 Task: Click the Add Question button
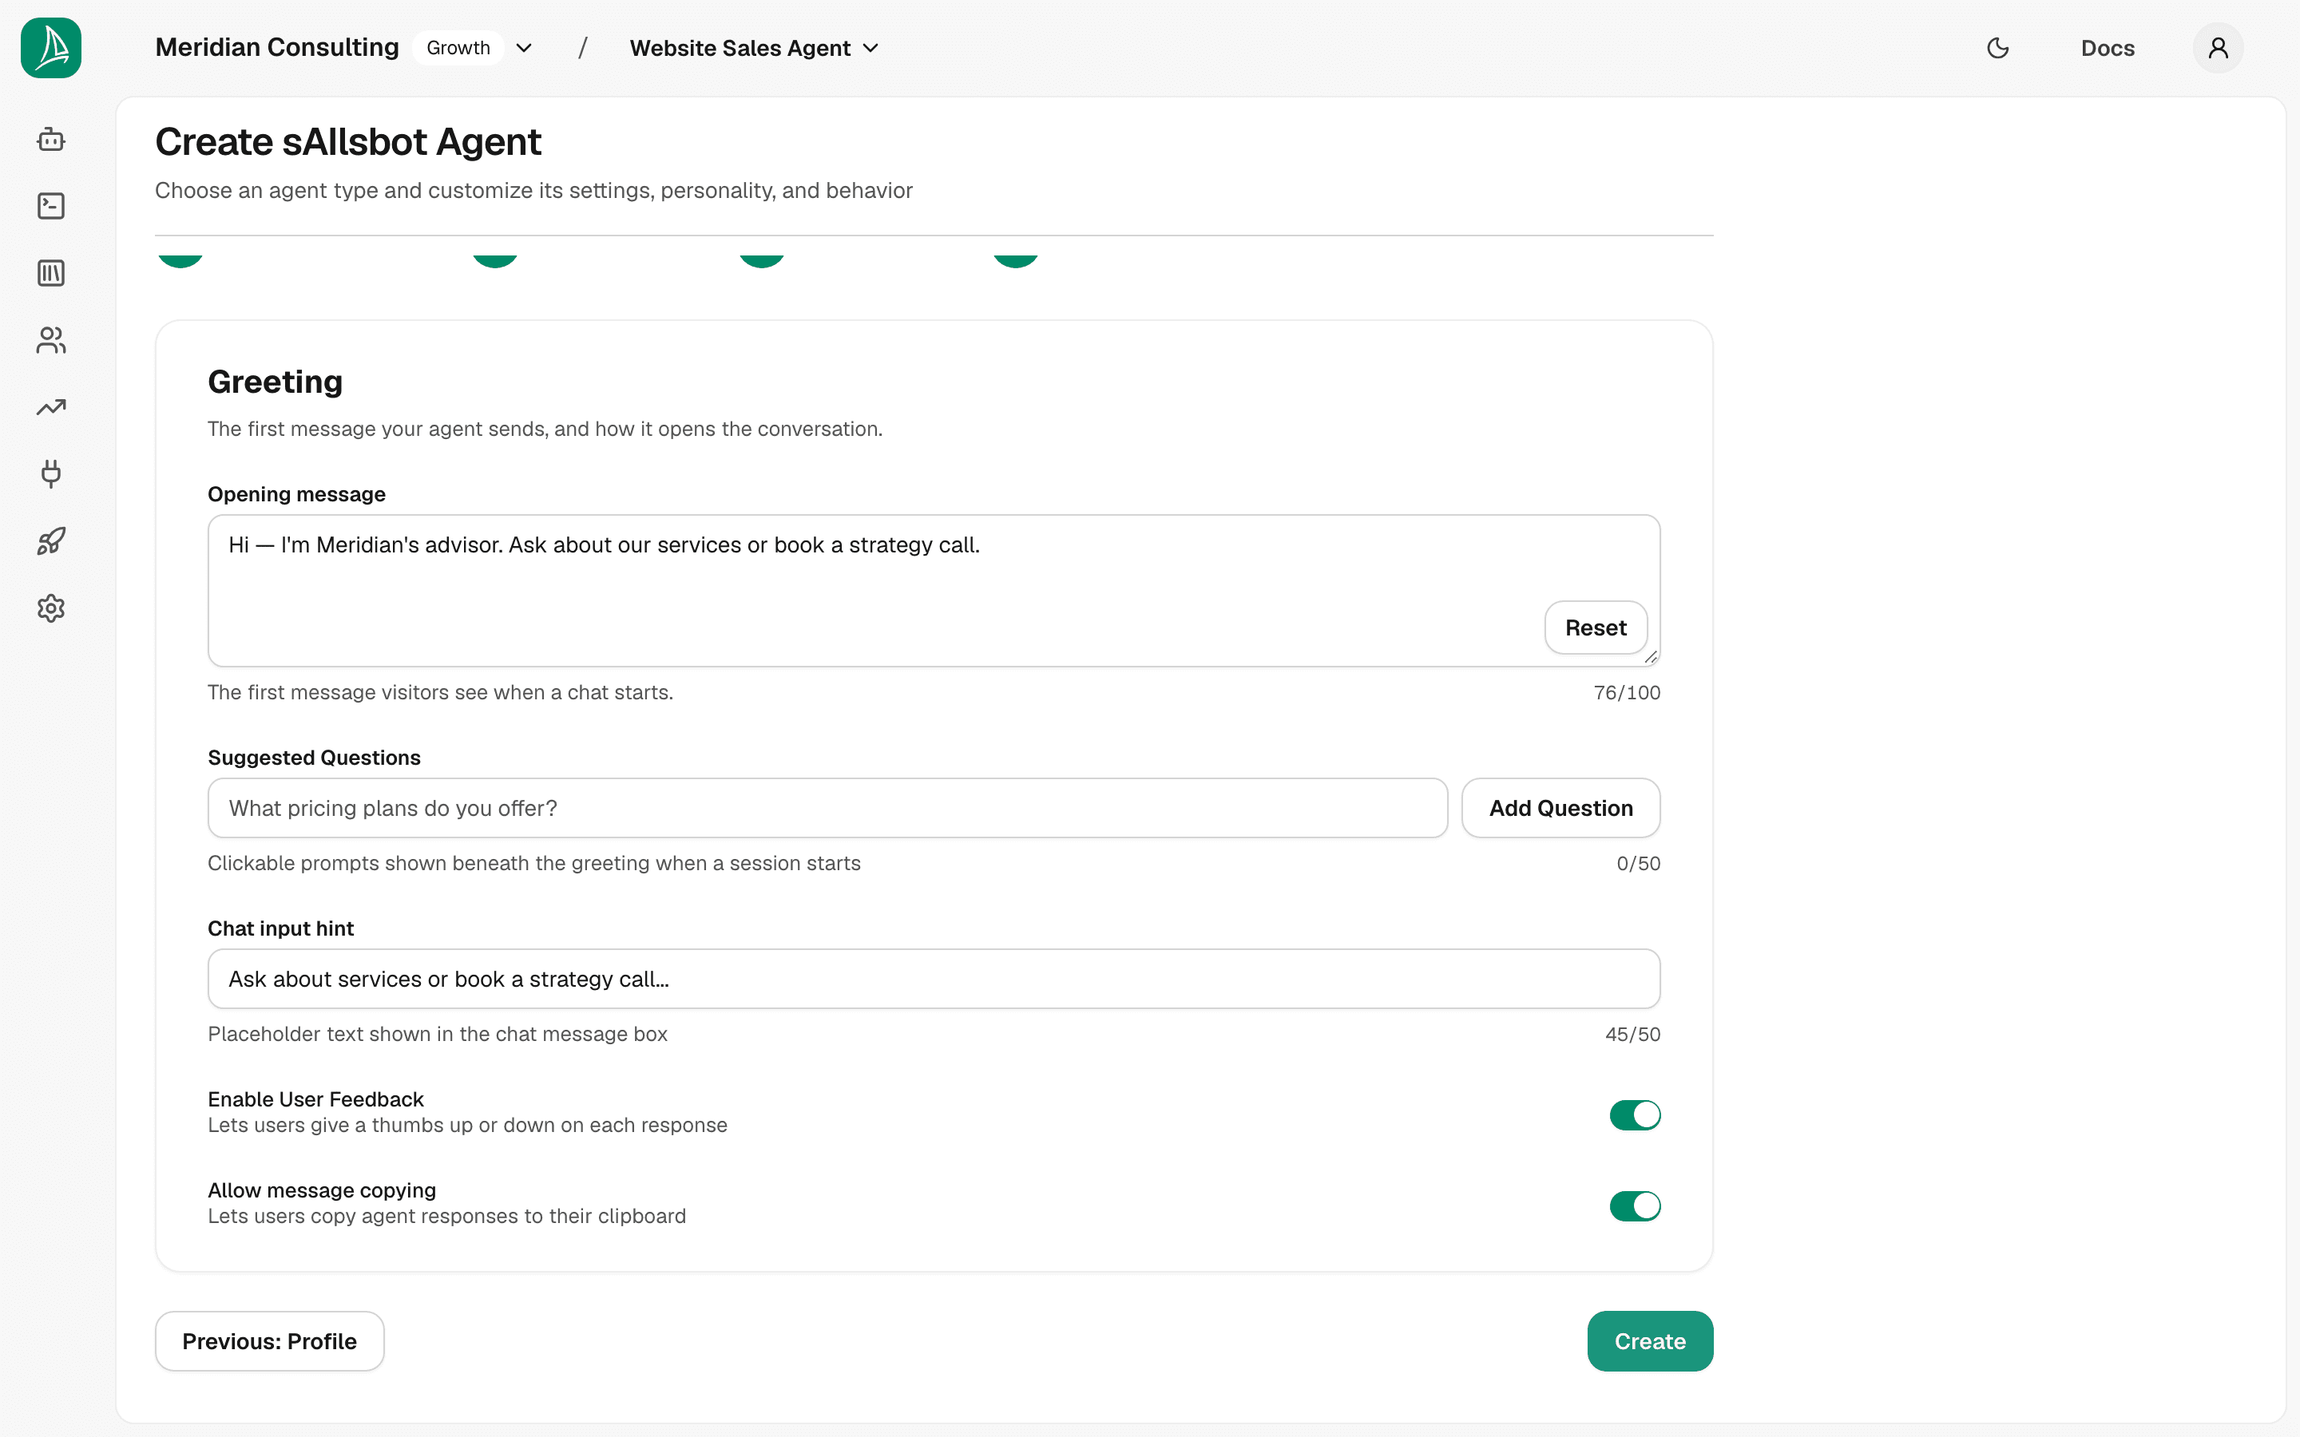pyautogui.click(x=1560, y=808)
